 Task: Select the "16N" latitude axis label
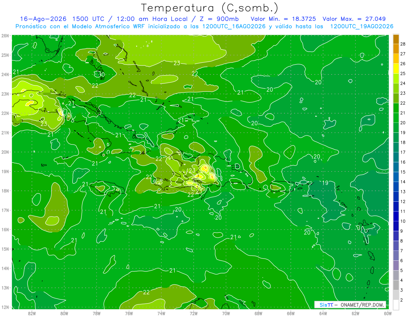pos(5,229)
